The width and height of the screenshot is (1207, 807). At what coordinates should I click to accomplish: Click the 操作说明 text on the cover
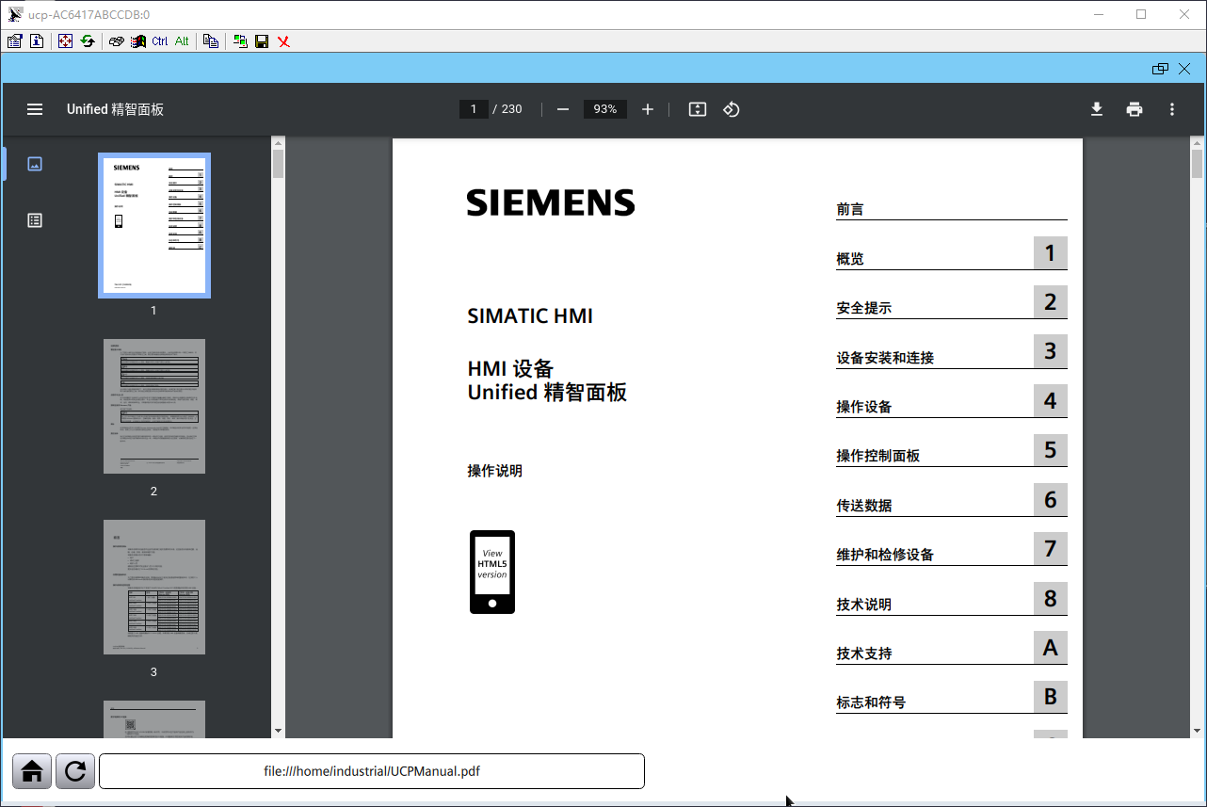point(495,471)
